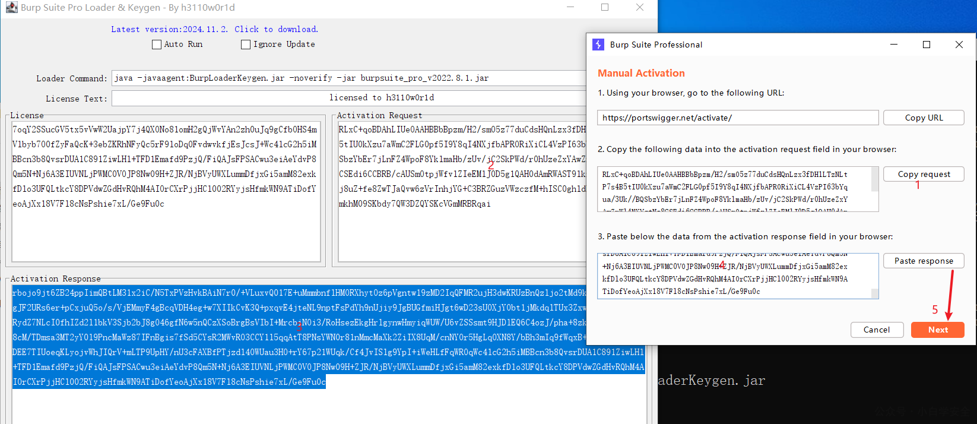This screenshot has width=977, height=424.
Task: Click the "1. Using your browser" instruction text
Action: tap(691, 93)
